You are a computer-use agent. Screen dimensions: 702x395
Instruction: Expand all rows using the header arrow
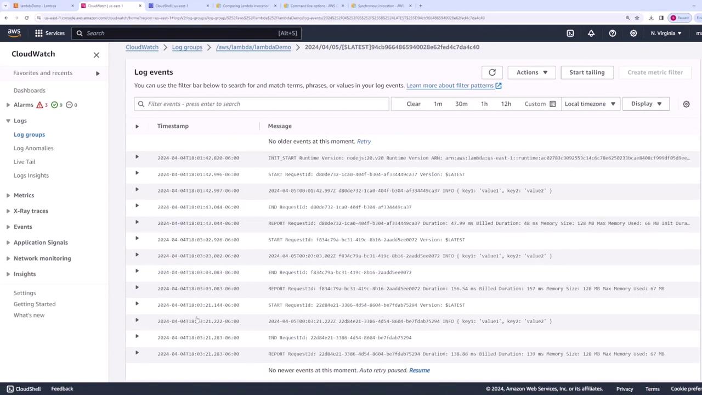pos(137,126)
